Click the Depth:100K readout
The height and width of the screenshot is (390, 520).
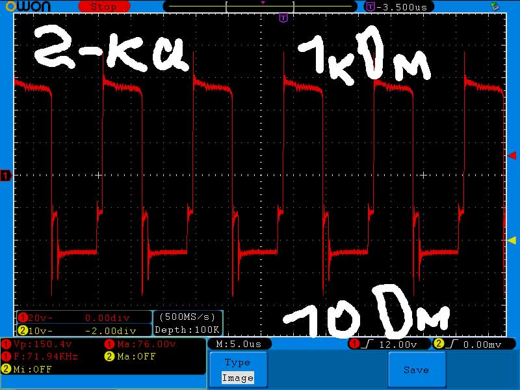(x=187, y=330)
